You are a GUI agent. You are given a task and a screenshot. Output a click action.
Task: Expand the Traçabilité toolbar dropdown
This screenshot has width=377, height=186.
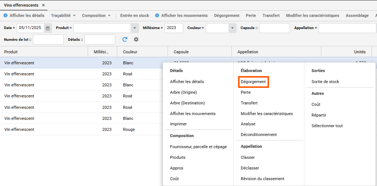(74, 16)
